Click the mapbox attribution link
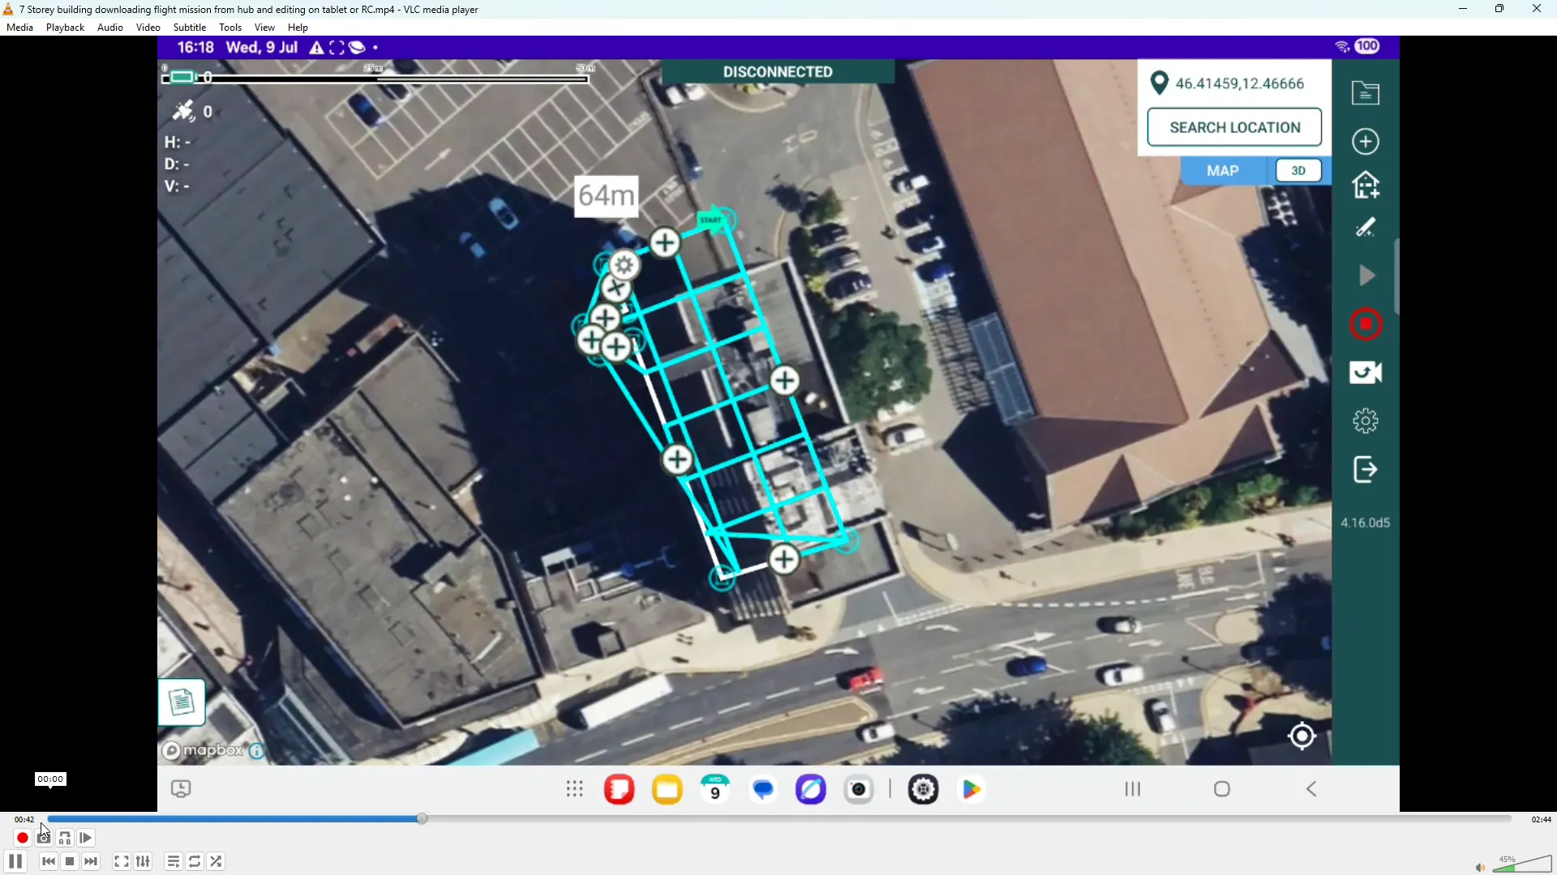This screenshot has height=875, width=1557. [x=202, y=751]
